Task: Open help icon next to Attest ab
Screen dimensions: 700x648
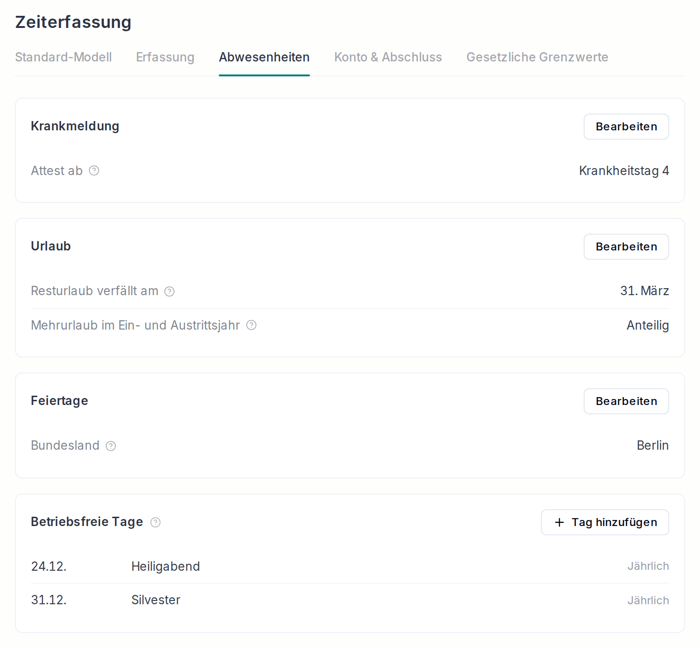Action: pyautogui.click(x=94, y=171)
